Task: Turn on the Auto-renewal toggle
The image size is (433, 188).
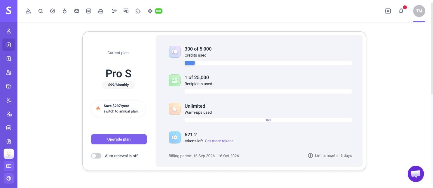Action: (x=96, y=156)
